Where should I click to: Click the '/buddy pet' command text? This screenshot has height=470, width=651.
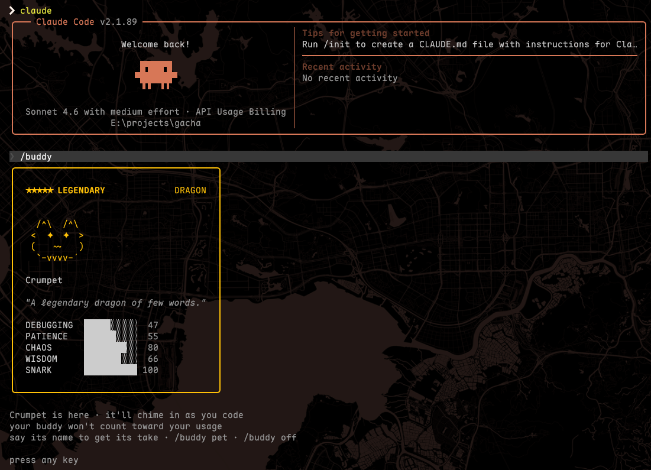click(x=201, y=437)
